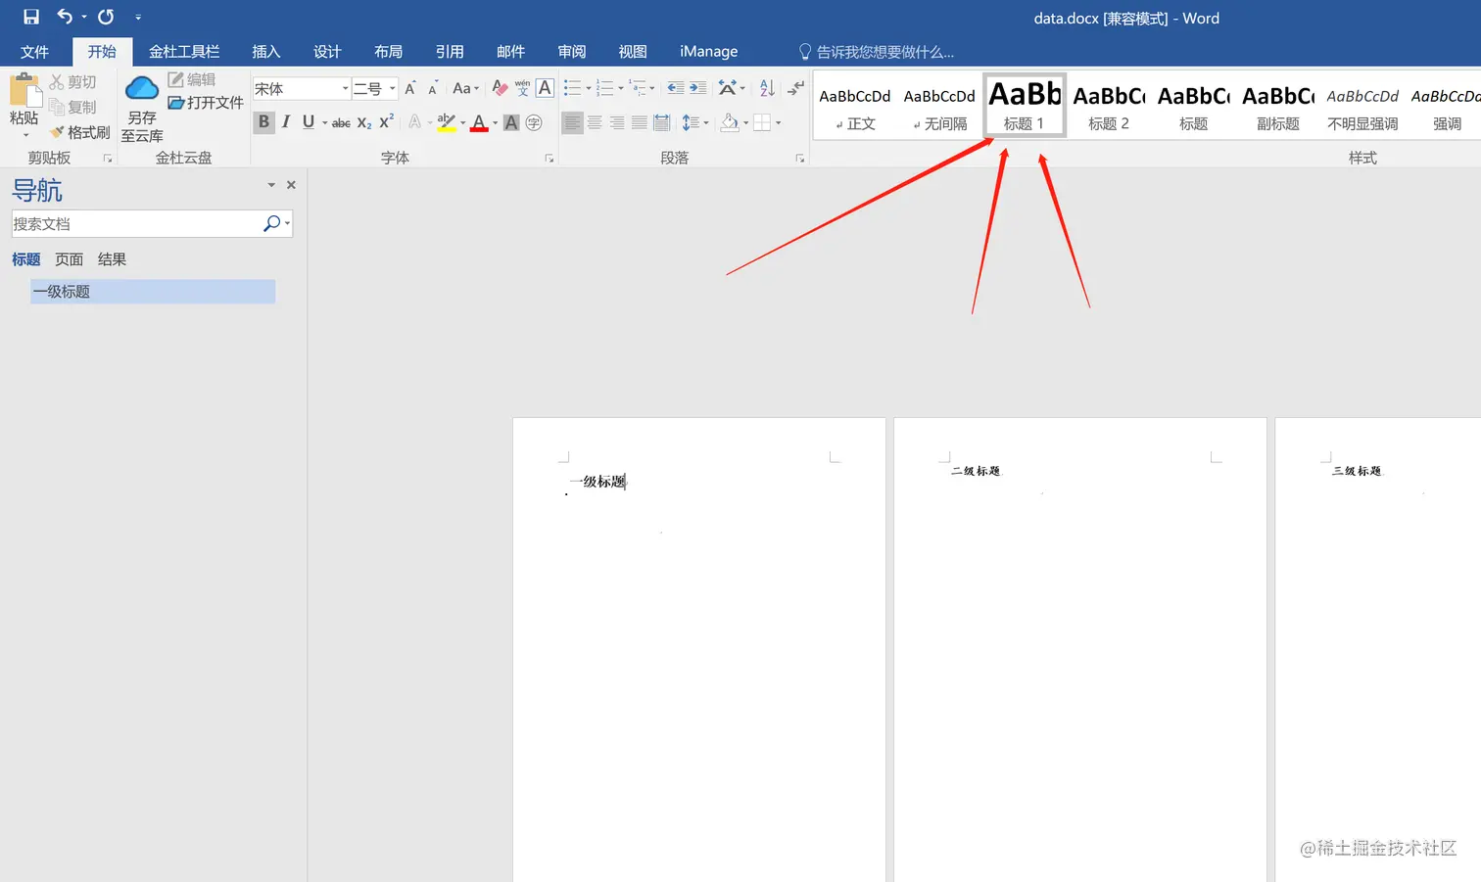Highlight text in yellow
Viewport: 1481px width, 882px height.
[447, 122]
